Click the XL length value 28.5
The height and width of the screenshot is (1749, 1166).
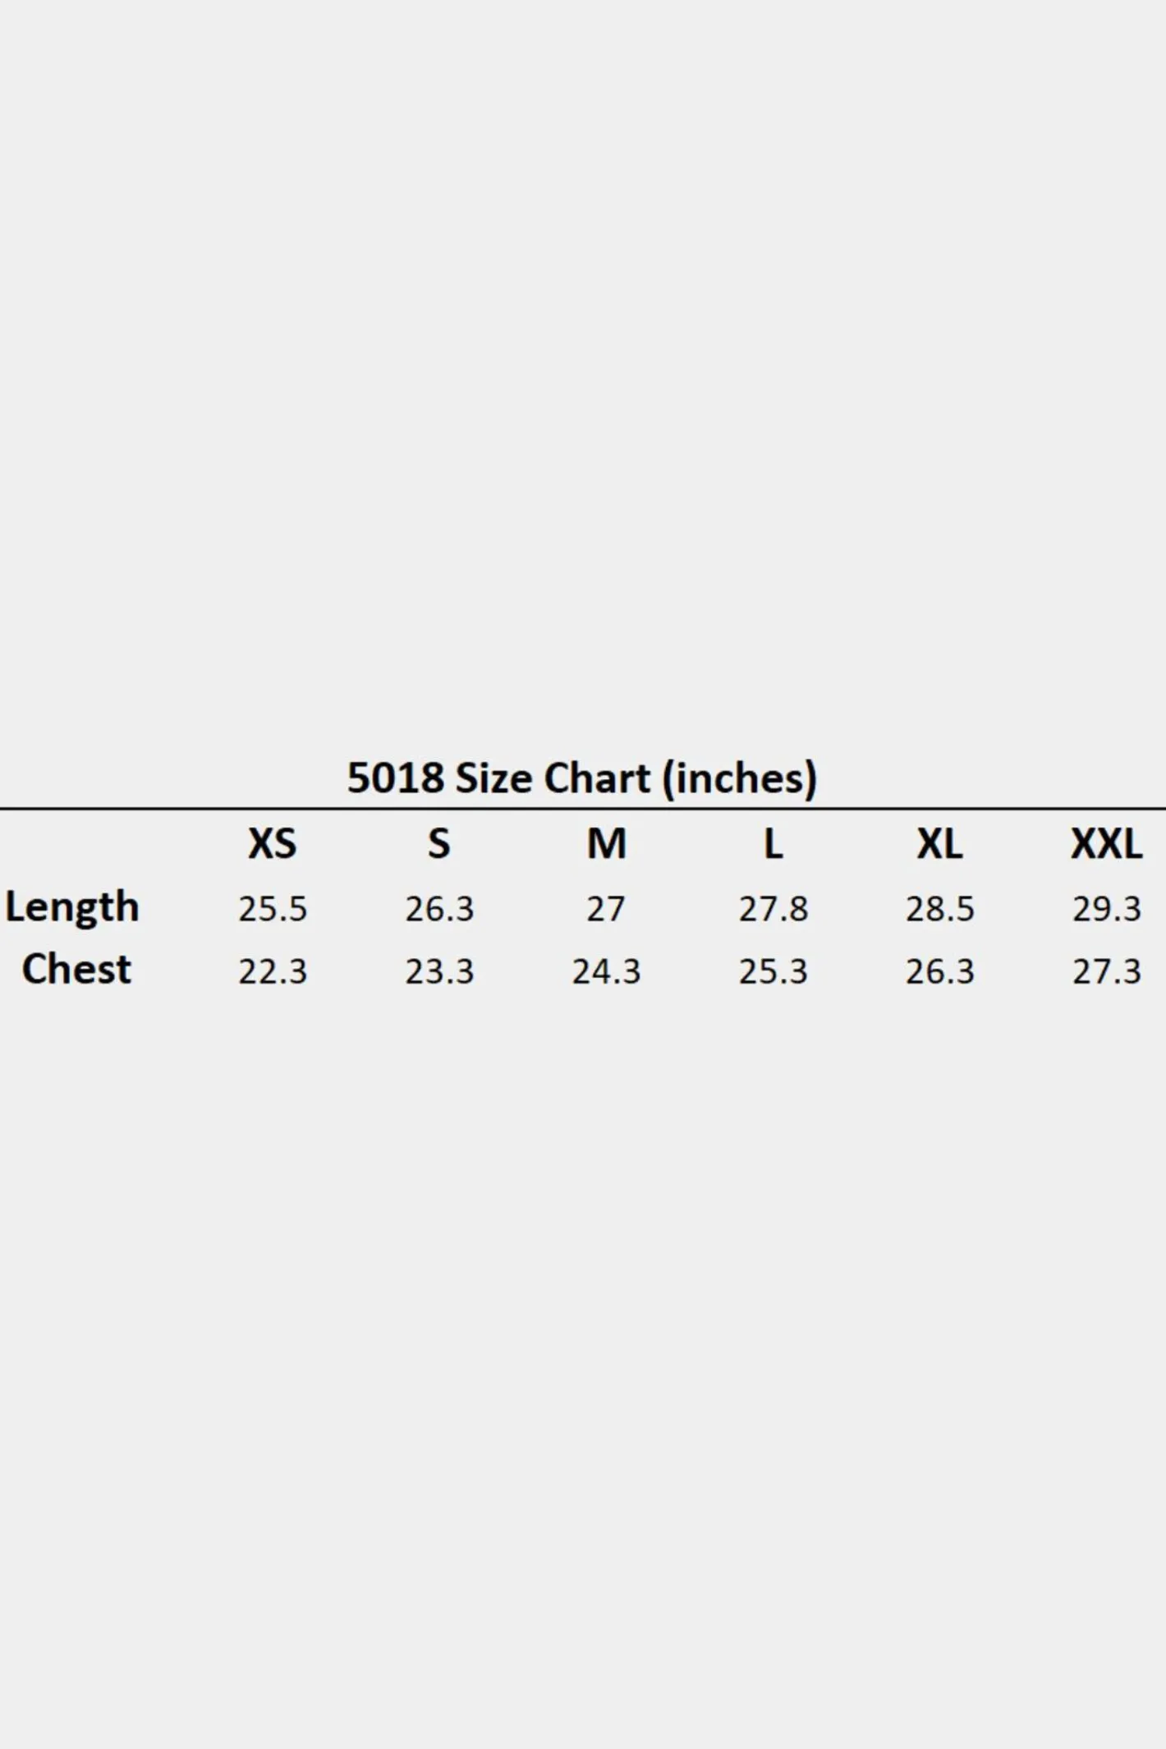tap(940, 909)
